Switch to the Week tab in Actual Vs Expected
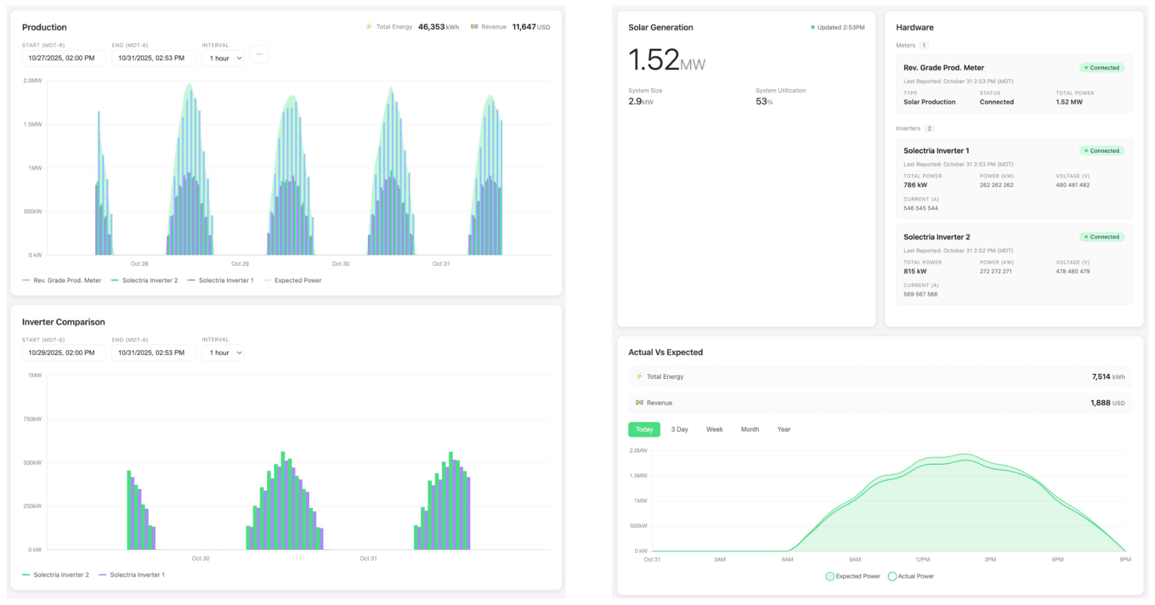Image resolution: width=1155 pixels, height=605 pixels. point(714,429)
